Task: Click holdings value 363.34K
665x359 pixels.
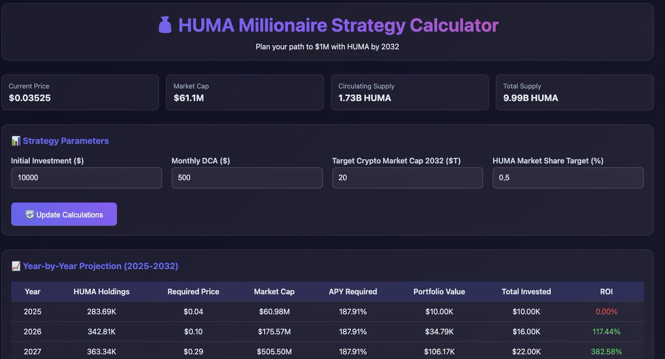Action: pyautogui.click(x=101, y=351)
